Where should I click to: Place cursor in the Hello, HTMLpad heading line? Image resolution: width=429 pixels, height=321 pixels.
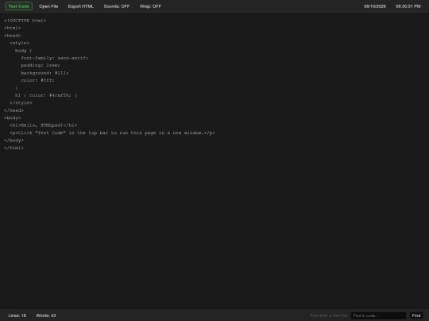(43, 125)
